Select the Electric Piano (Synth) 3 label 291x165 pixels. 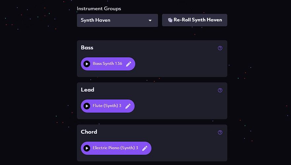point(115,148)
